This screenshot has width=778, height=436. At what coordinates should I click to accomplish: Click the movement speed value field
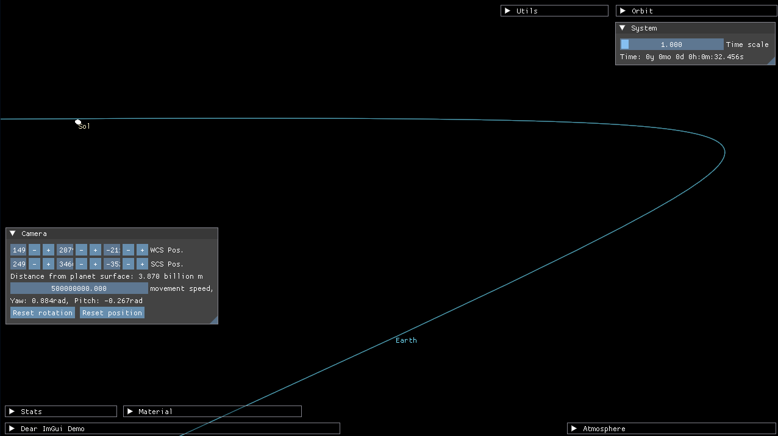click(x=79, y=288)
